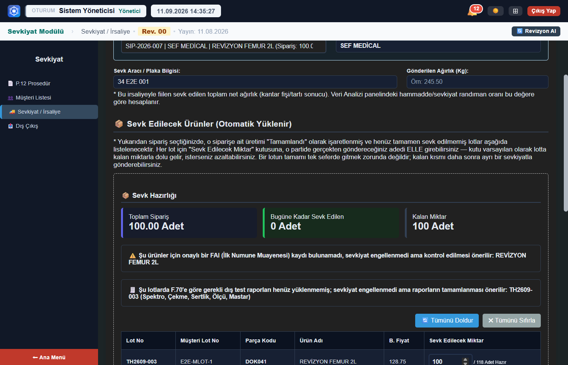Click the Sevk Hazırlığı box icon
Image resolution: width=568 pixels, height=365 pixels.
[x=125, y=196]
